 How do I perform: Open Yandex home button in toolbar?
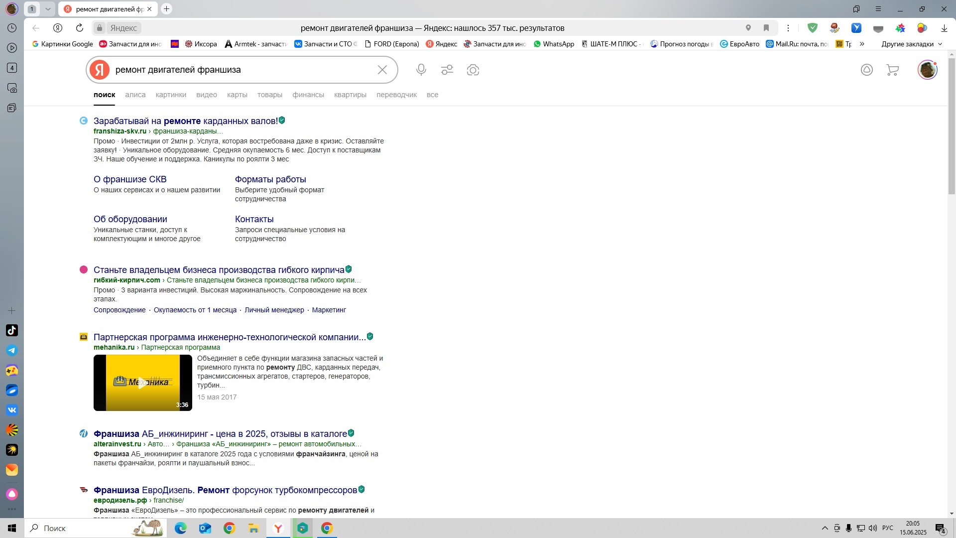click(58, 28)
